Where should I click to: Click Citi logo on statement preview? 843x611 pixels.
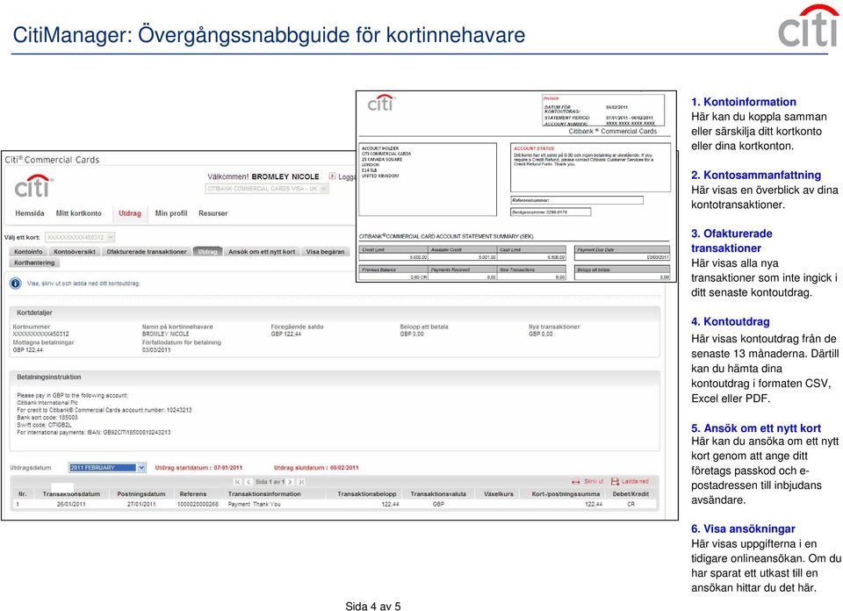(x=381, y=104)
